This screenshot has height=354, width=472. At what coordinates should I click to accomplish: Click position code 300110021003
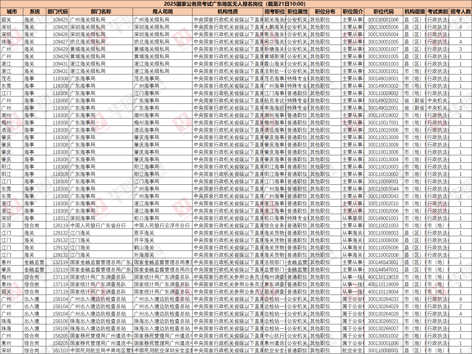pyautogui.click(x=384, y=226)
